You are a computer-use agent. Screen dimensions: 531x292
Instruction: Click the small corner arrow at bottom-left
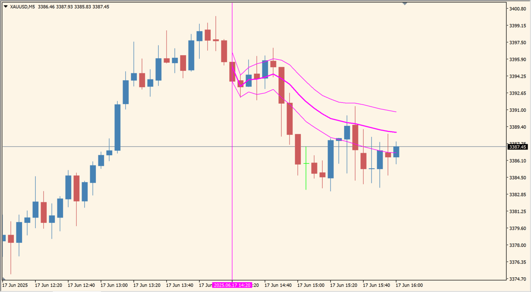(4, 278)
